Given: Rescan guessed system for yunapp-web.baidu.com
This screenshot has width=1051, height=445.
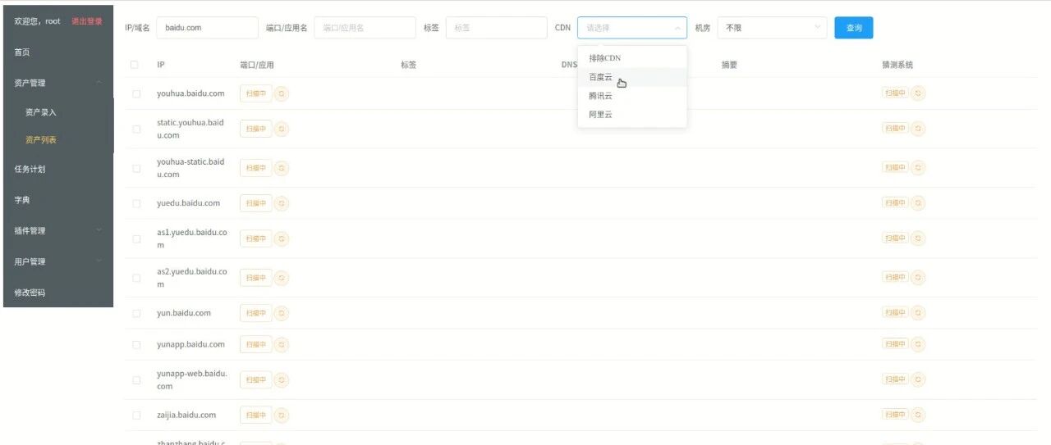Looking at the screenshot, I should pos(918,379).
